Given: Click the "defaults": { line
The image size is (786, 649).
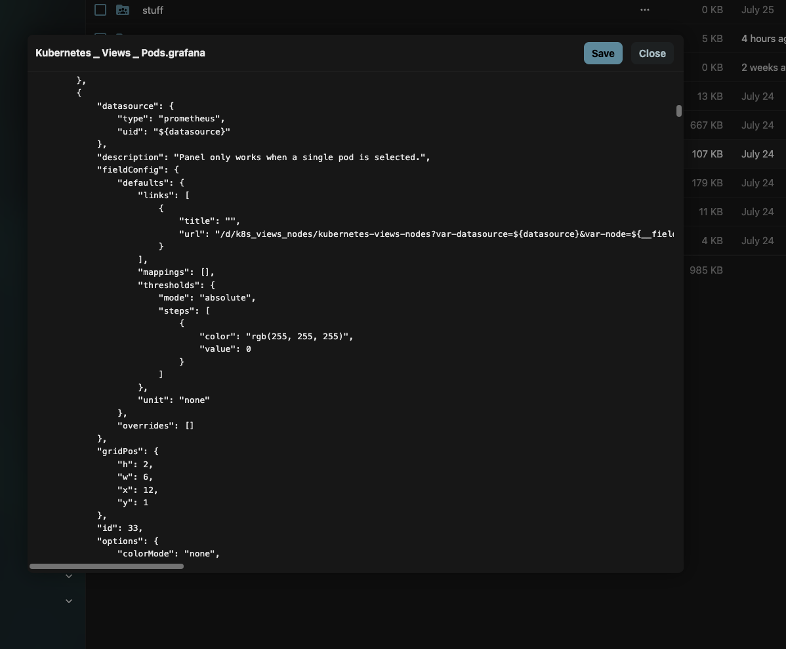Looking at the screenshot, I should 151,183.
